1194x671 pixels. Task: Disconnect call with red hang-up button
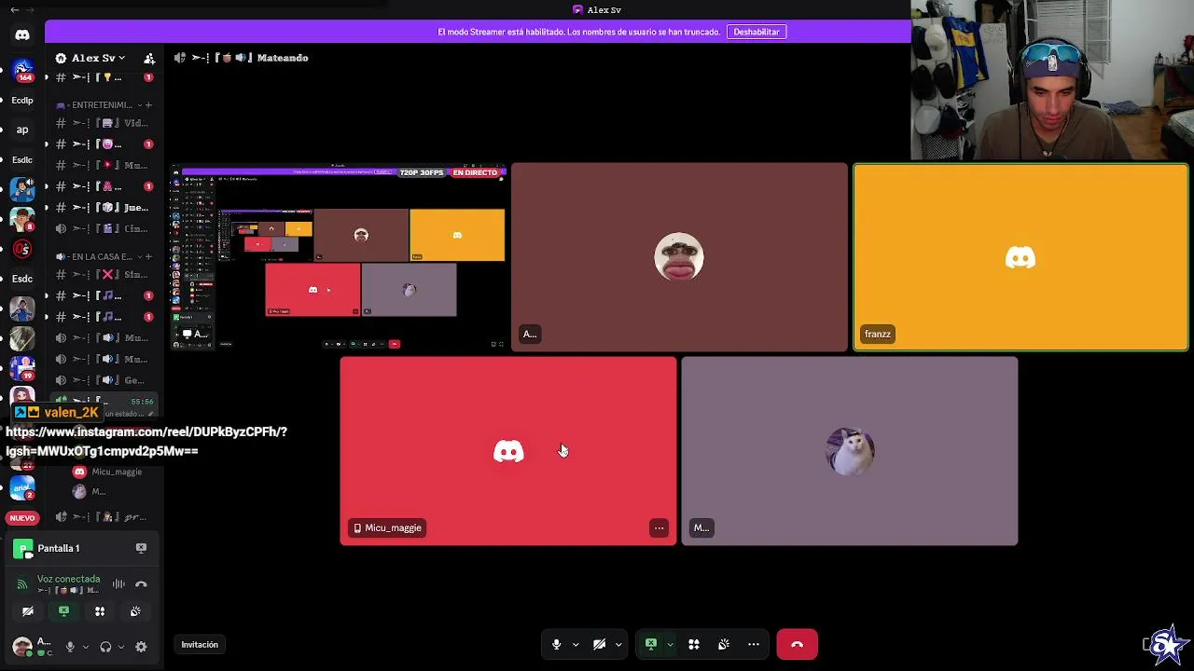[x=797, y=644]
